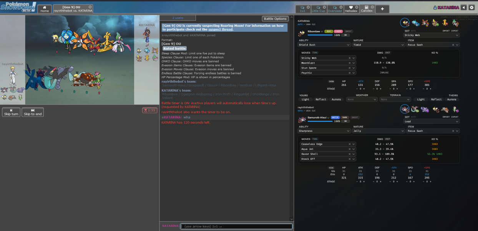The height and width of the screenshot is (231, 478).
Task: Clear Ribombee's Focus Sash item
Action: tap(453, 45)
